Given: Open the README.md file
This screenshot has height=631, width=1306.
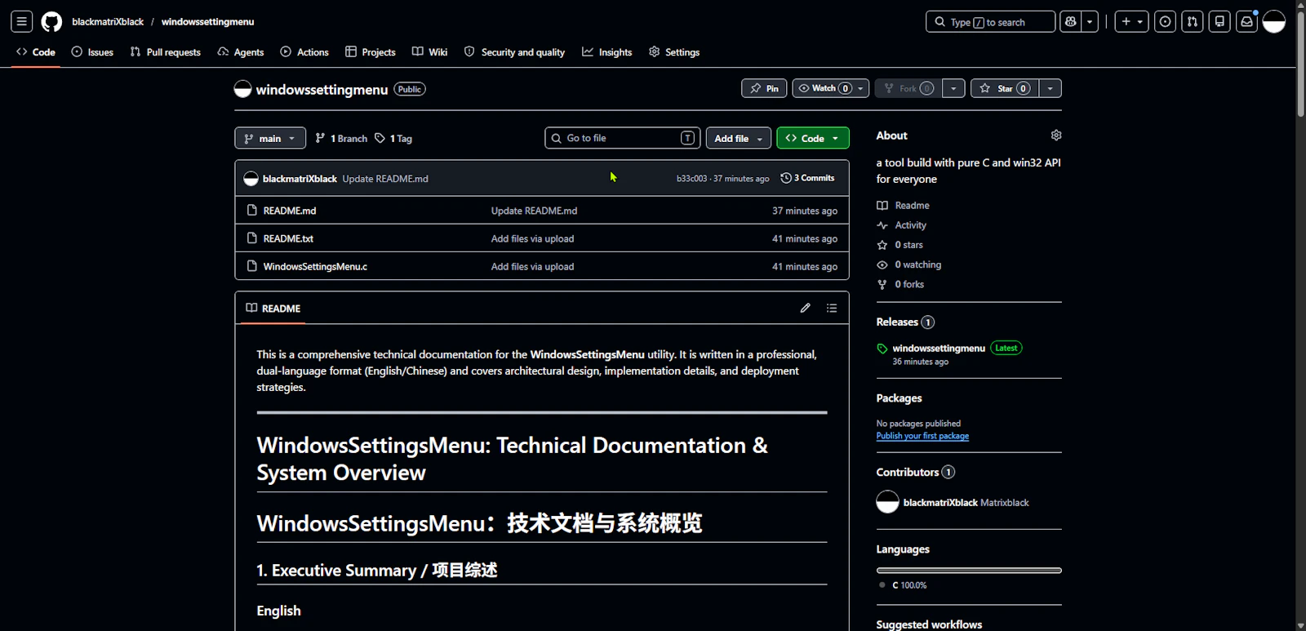Looking at the screenshot, I should (x=290, y=211).
